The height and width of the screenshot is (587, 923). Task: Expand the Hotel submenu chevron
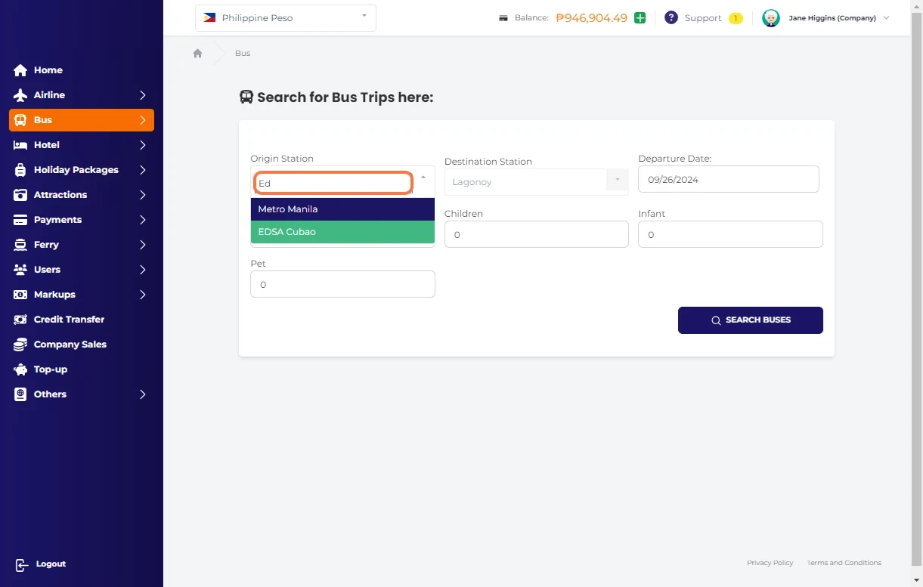tap(143, 145)
